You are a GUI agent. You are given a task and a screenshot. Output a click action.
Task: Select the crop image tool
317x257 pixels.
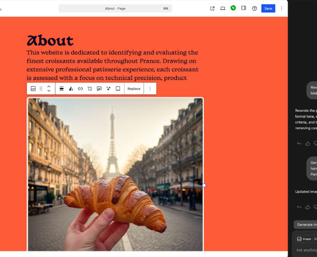tap(90, 89)
